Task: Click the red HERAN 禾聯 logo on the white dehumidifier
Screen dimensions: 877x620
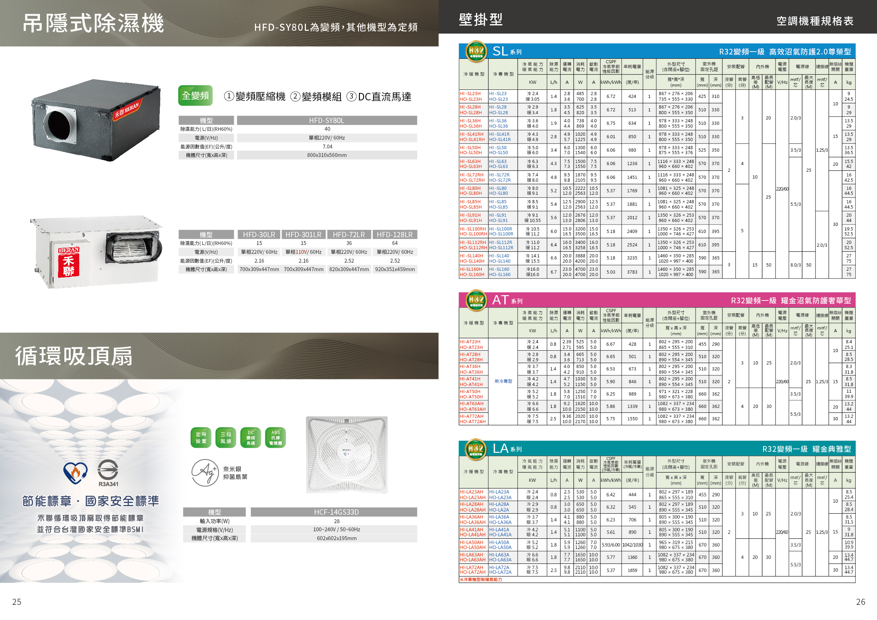Action: (69, 262)
